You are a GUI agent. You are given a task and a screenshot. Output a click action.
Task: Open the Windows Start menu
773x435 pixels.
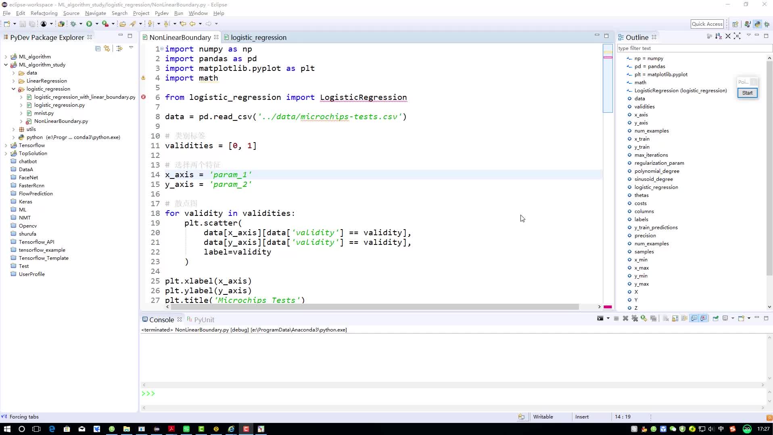tap(7, 429)
